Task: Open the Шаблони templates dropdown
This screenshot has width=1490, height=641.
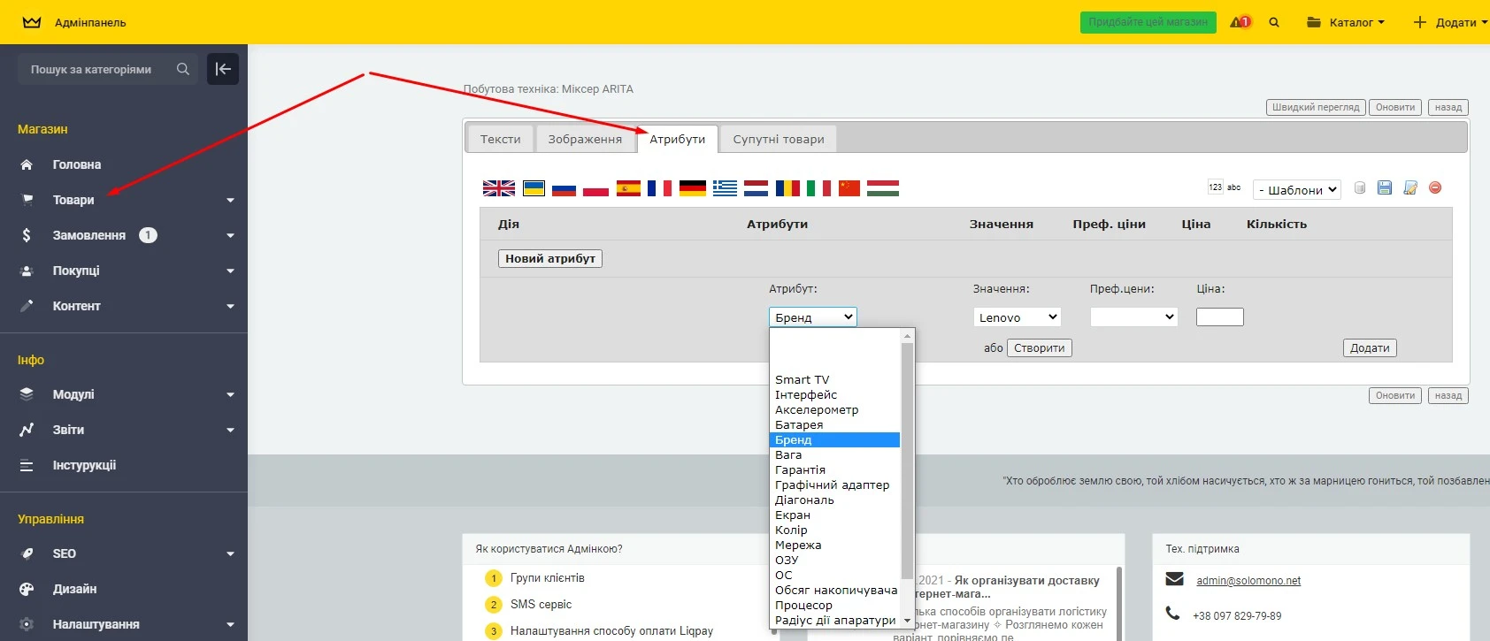Action: 1297,189
